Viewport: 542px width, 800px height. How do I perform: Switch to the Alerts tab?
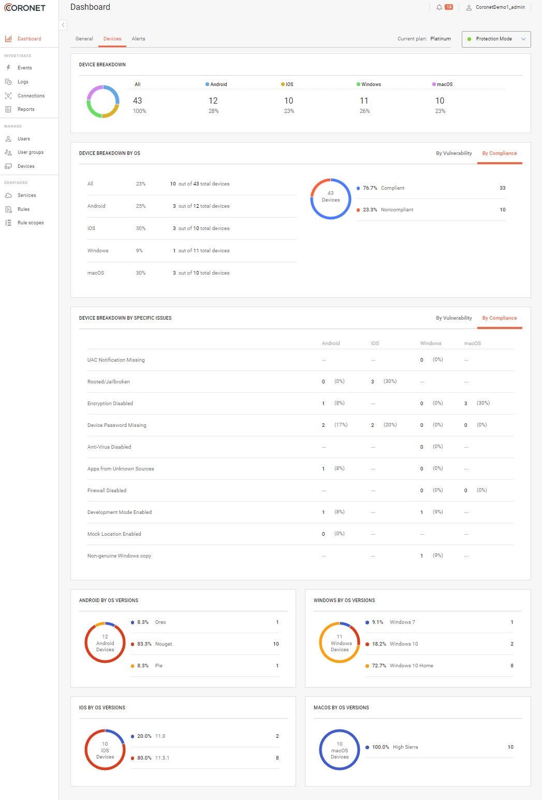138,38
